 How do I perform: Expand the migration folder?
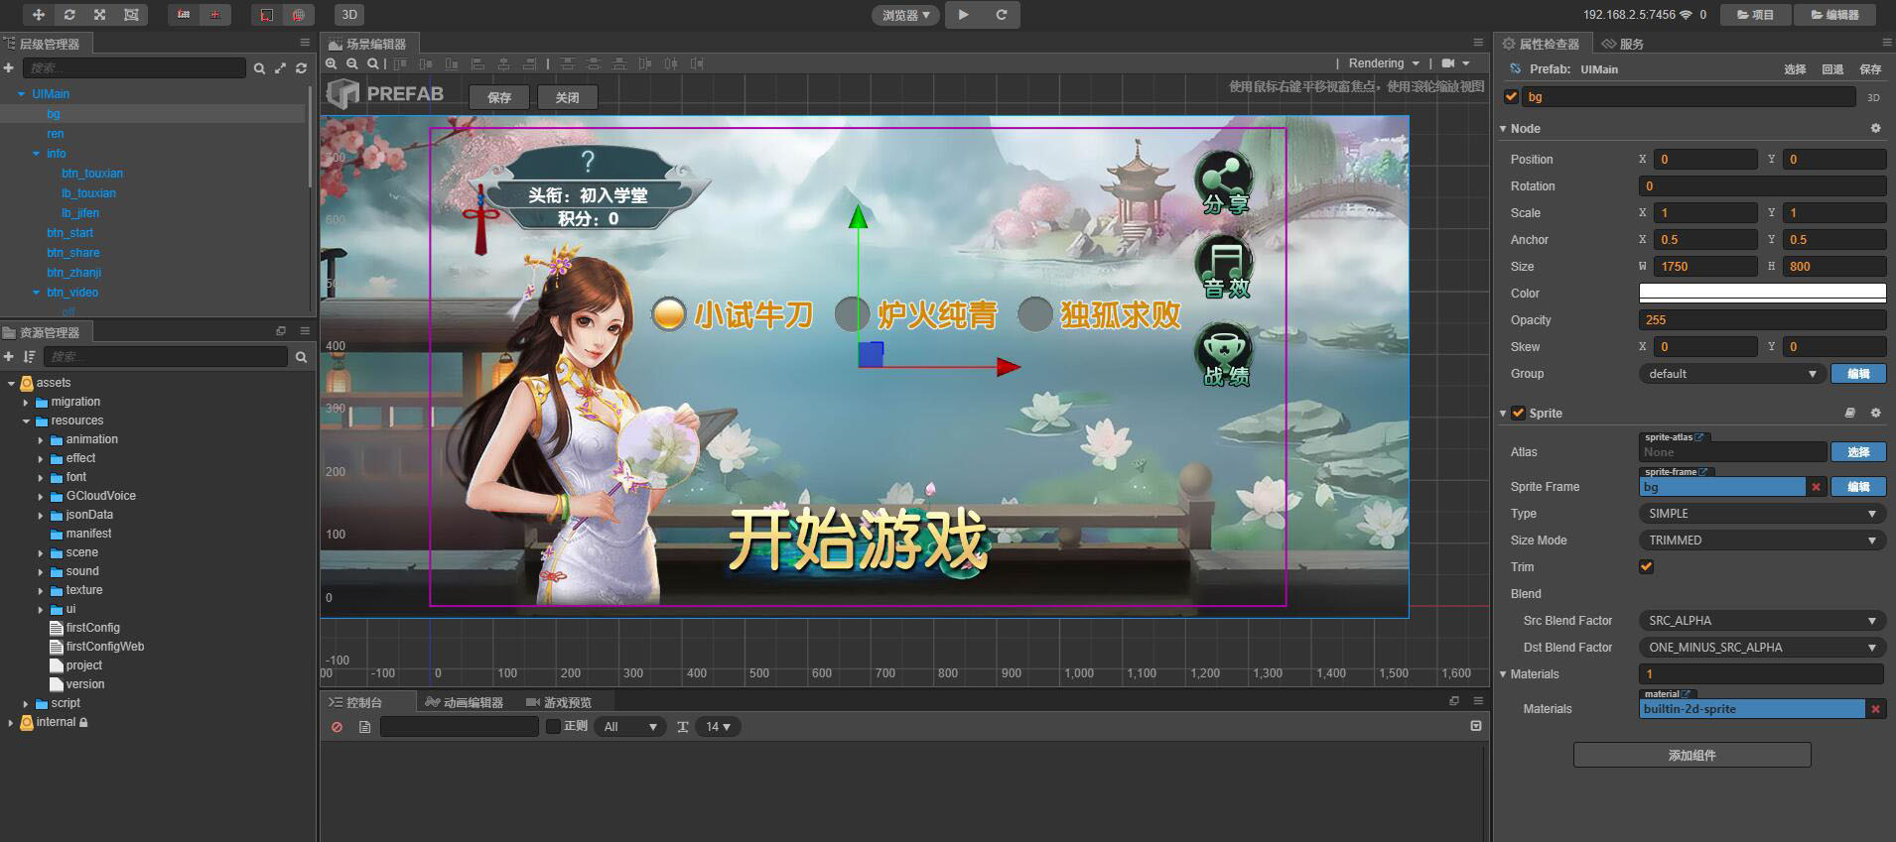26,403
